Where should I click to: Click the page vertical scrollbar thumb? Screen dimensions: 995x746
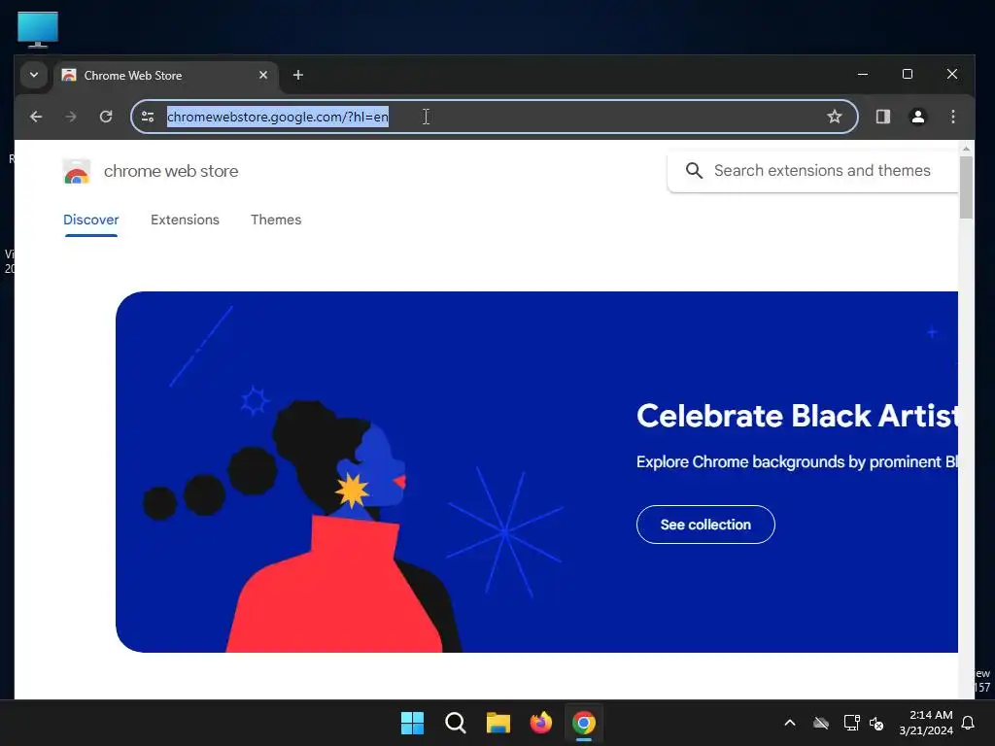click(x=966, y=187)
